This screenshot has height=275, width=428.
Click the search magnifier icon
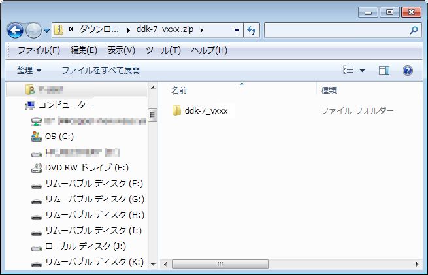(414, 30)
